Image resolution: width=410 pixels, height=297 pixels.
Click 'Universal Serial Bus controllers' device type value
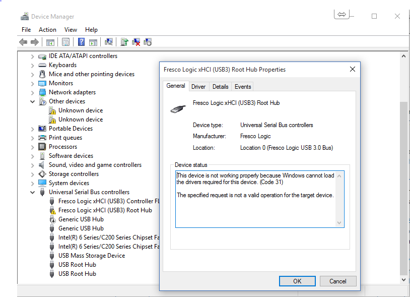[x=277, y=125]
